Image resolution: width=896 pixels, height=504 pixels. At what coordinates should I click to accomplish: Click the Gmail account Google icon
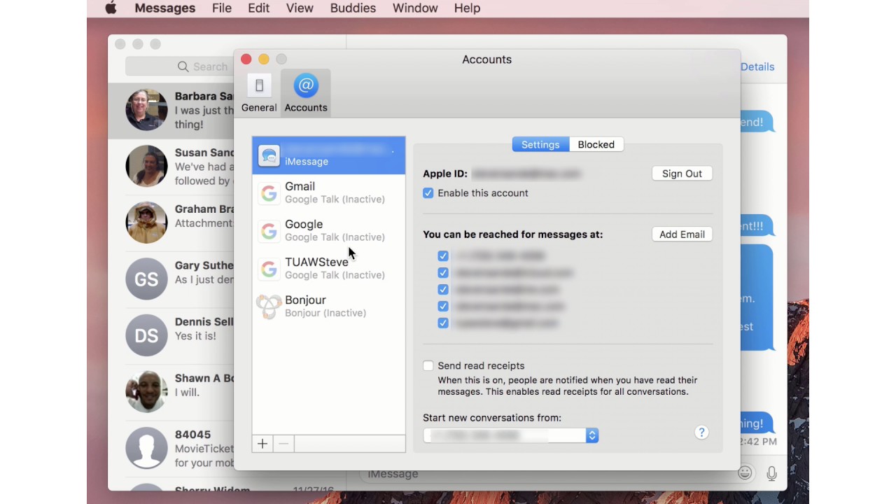(x=269, y=193)
